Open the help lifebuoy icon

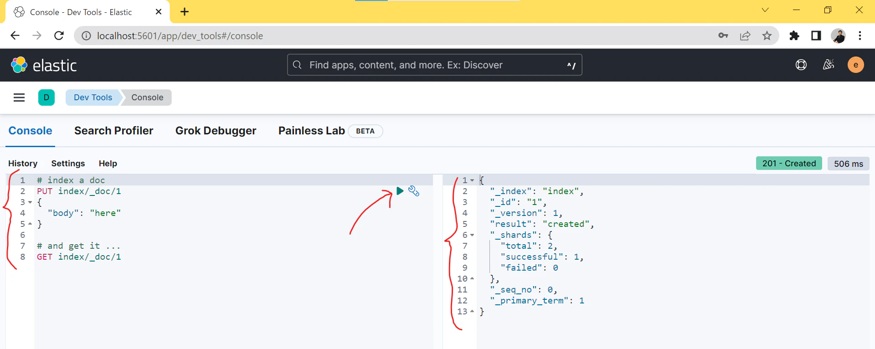click(x=801, y=65)
